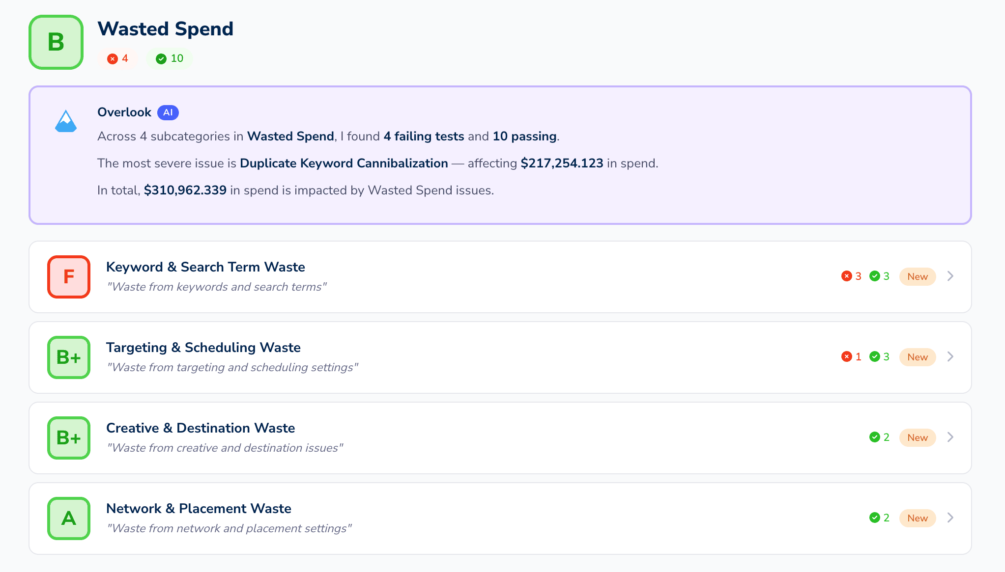Click the B grade badge for Wasted Spend
The image size is (1005, 572).
(56, 42)
